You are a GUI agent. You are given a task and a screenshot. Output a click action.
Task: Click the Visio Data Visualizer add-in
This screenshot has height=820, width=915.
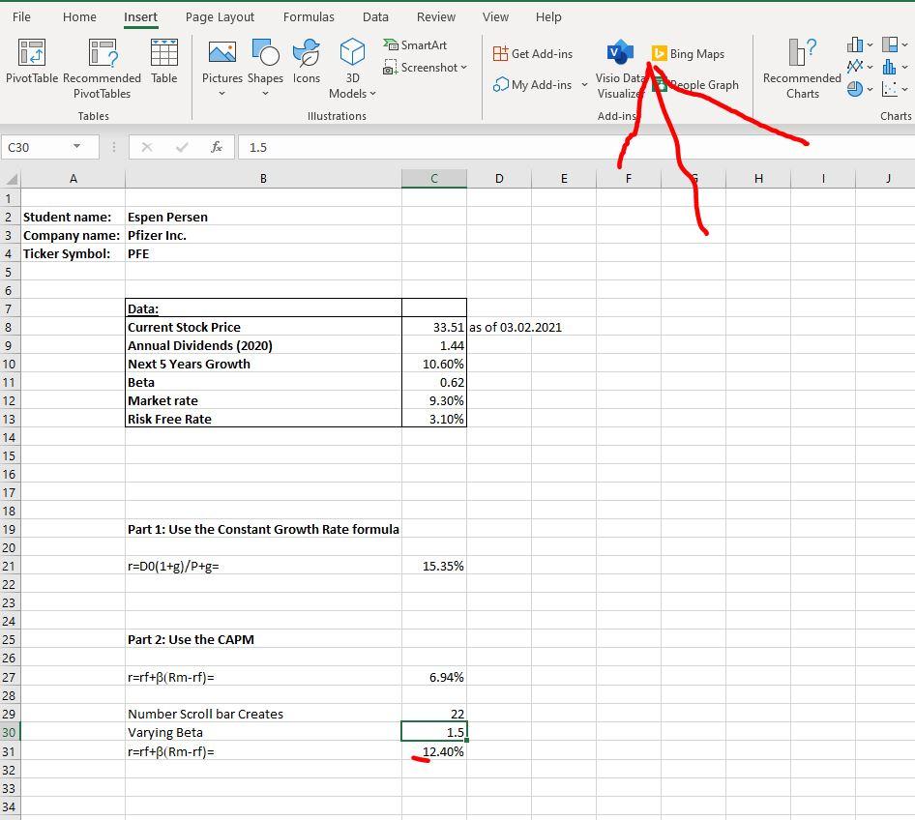pos(620,66)
